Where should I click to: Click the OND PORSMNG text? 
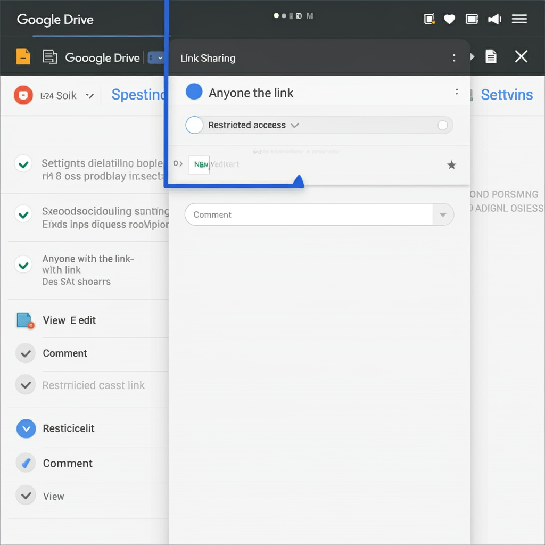[x=504, y=194]
